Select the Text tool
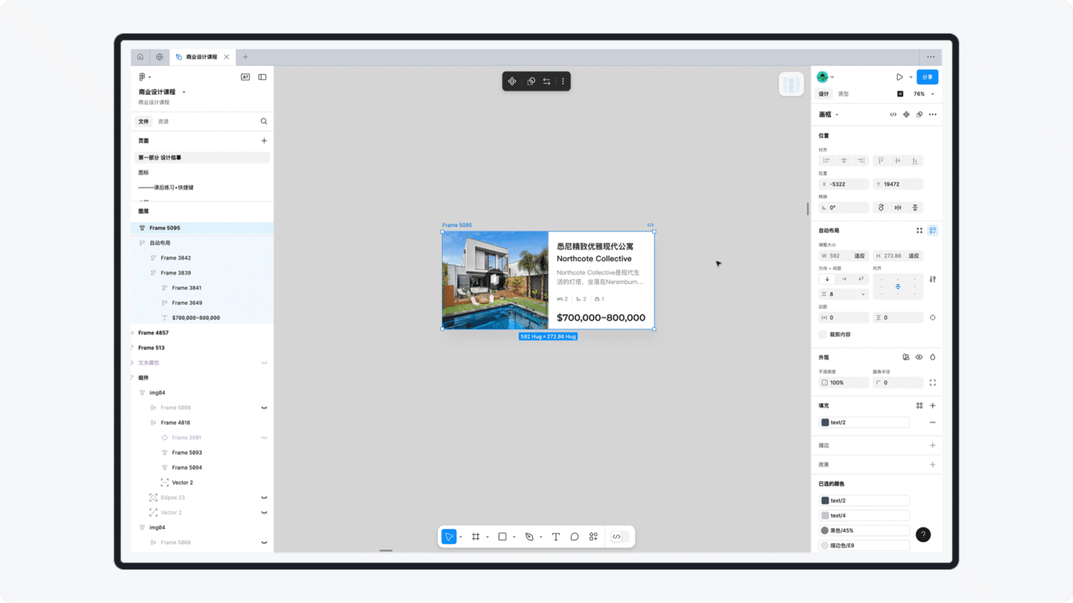The image size is (1073, 603). click(556, 537)
